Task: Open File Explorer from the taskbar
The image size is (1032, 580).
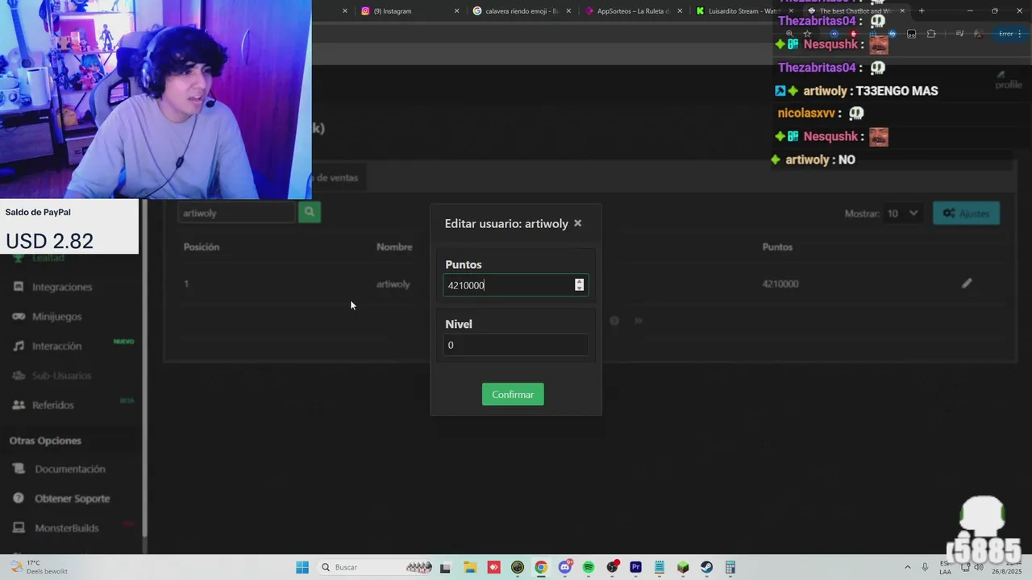Action: pyautogui.click(x=470, y=567)
